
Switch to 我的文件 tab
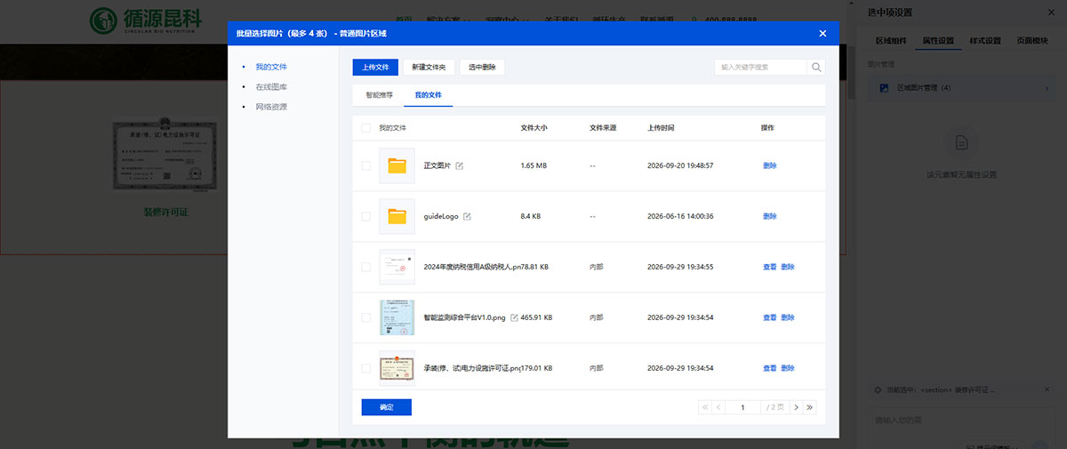(x=429, y=94)
